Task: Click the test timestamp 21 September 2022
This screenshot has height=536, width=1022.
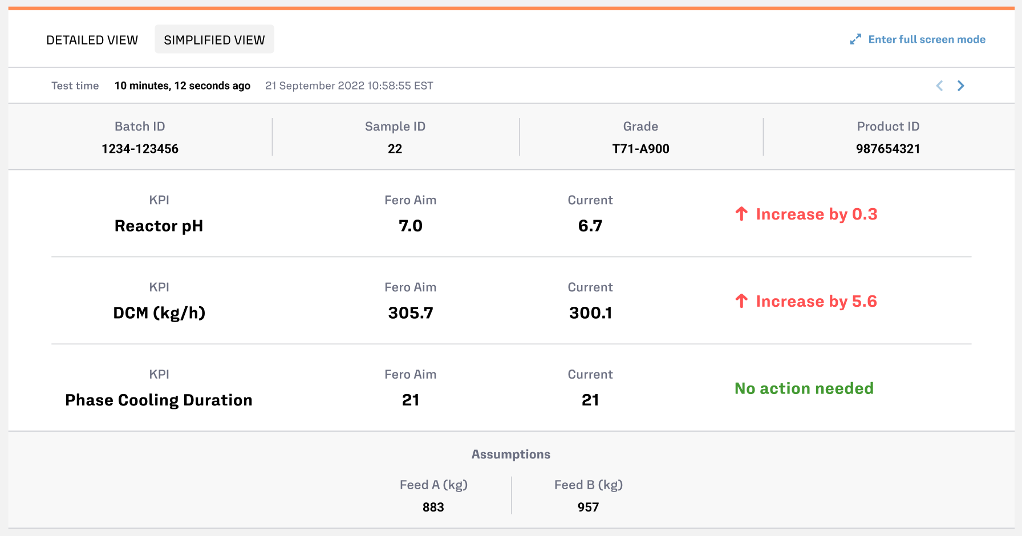Action: coord(349,86)
